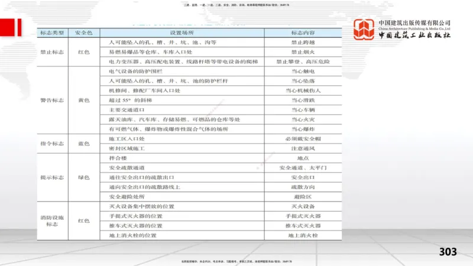Select the 手提式灭火器的位置 cell
Viewport: 473px width, 266px height.
(x=182, y=216)
